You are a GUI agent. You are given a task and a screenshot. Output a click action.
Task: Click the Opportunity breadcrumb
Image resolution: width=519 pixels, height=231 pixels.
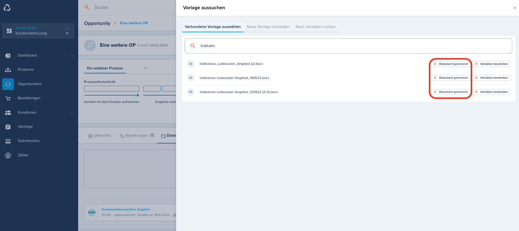click(97, 23)
